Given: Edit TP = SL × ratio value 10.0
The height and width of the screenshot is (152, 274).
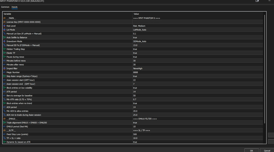Looking at the screenshot, I should pyautogui.click(x=198, y=138).
